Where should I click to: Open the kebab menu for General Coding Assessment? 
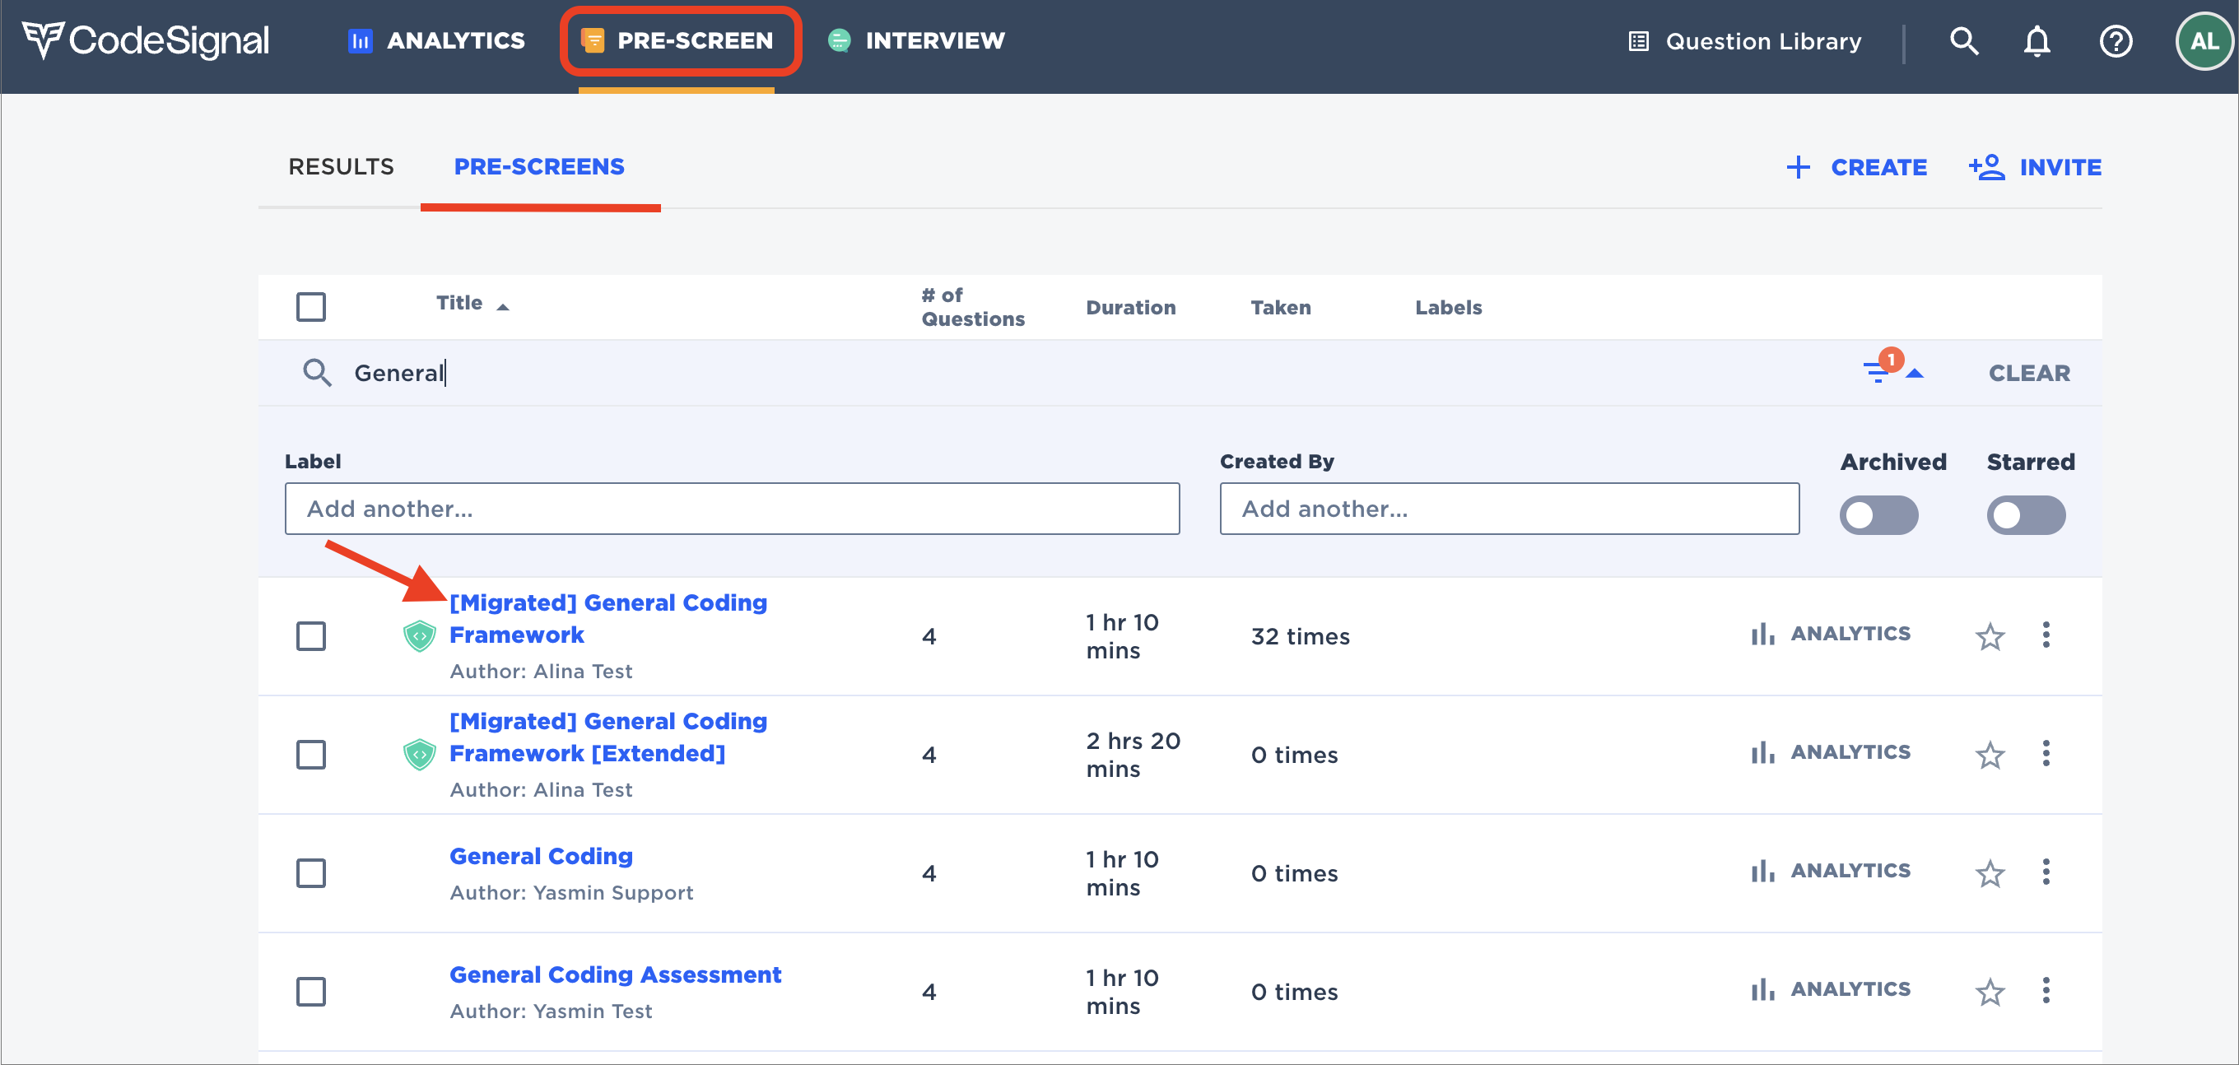coord(2047,991)
